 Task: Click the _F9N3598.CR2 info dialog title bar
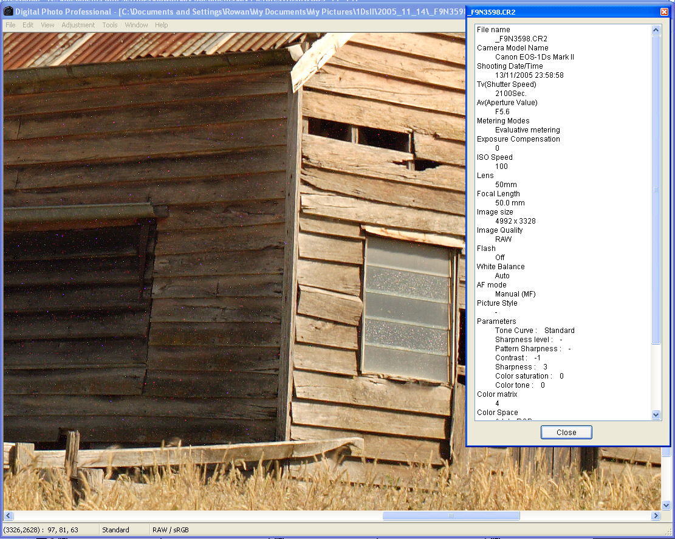[x=559, y=12]
